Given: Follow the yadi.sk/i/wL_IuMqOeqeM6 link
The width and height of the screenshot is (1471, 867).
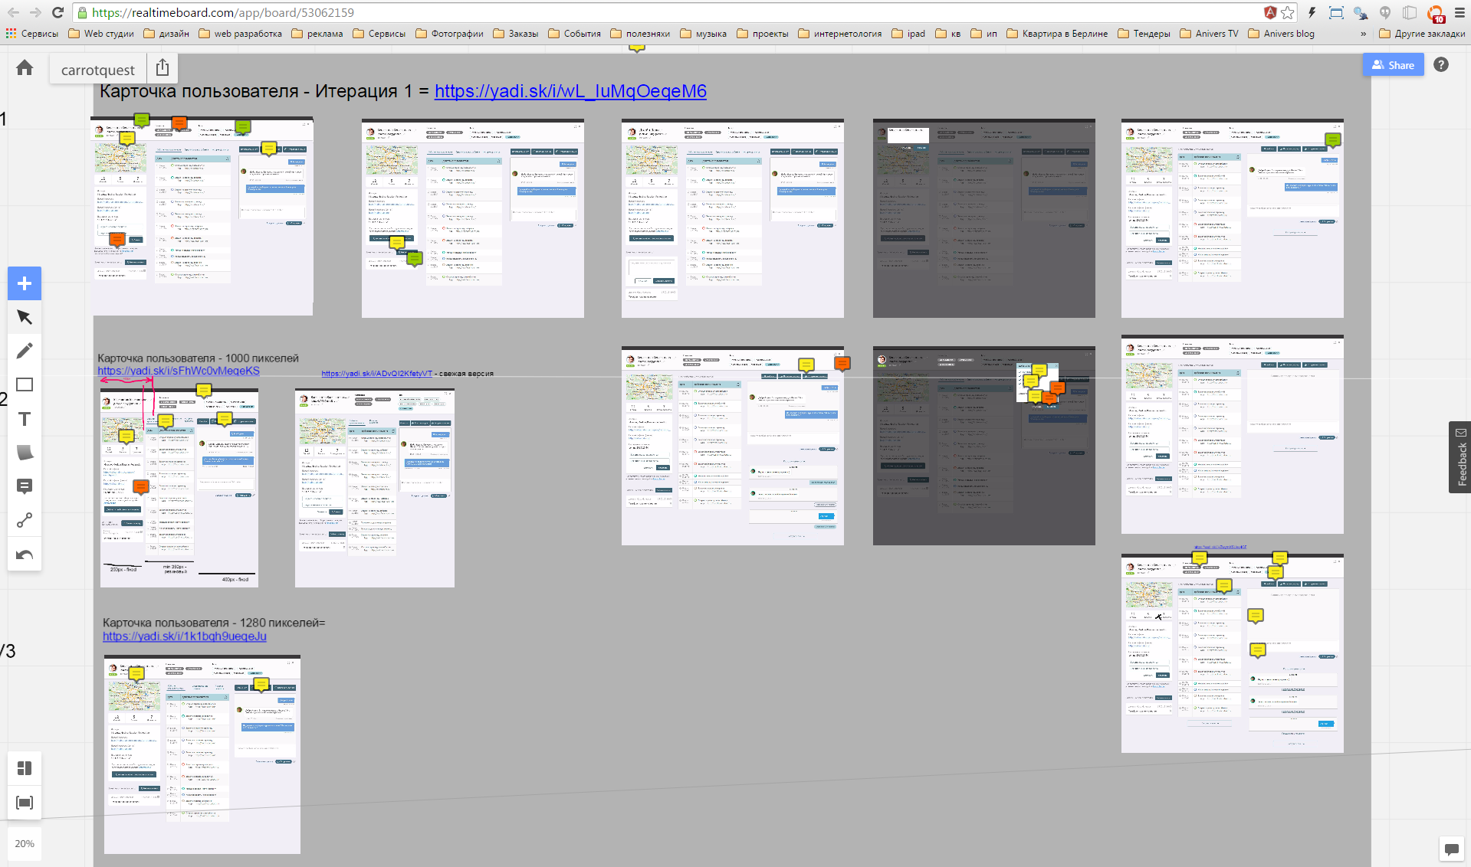Looking at the screenshot, I should (570, 91).
